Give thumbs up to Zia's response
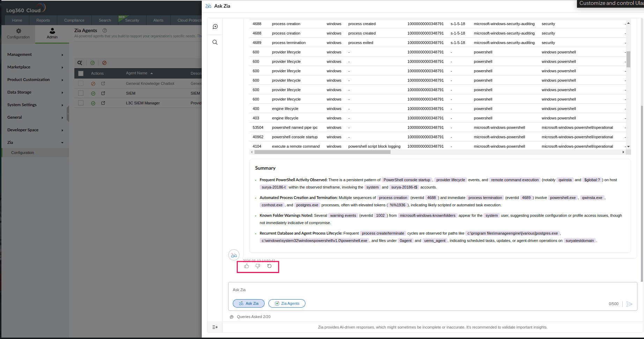The height and width of the screenshot is (339, 644). (246, 266)
